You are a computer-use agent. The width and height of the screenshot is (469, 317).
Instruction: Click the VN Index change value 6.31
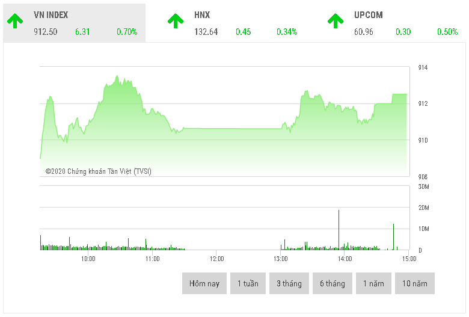coord(82,32)
